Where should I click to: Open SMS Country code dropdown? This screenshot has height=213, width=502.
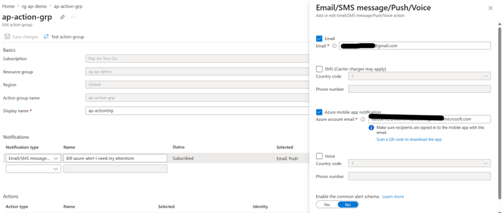tap(419, 76)
